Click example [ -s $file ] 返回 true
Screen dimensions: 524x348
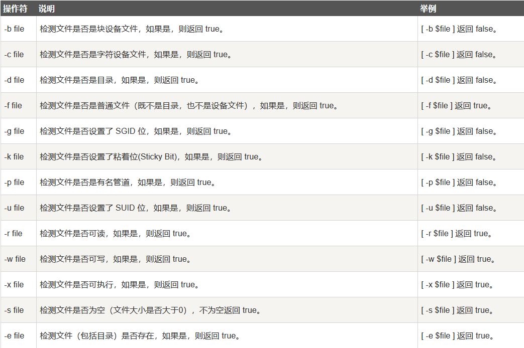click(457, 310)
